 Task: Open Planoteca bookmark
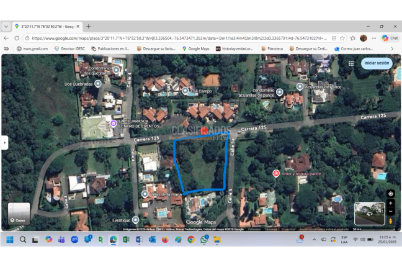click(x=272, y=48)
